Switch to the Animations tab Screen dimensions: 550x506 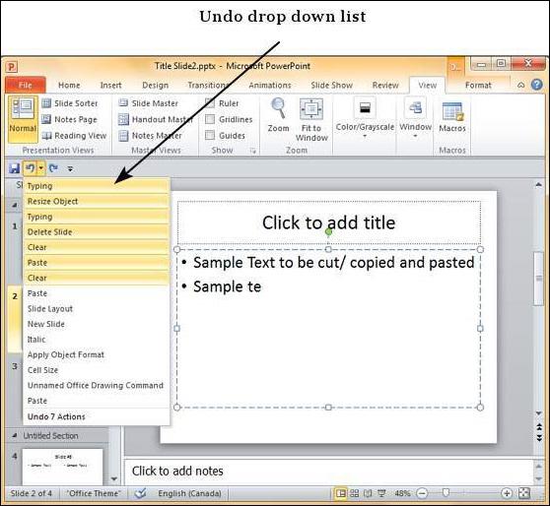[x=270, y=85]
